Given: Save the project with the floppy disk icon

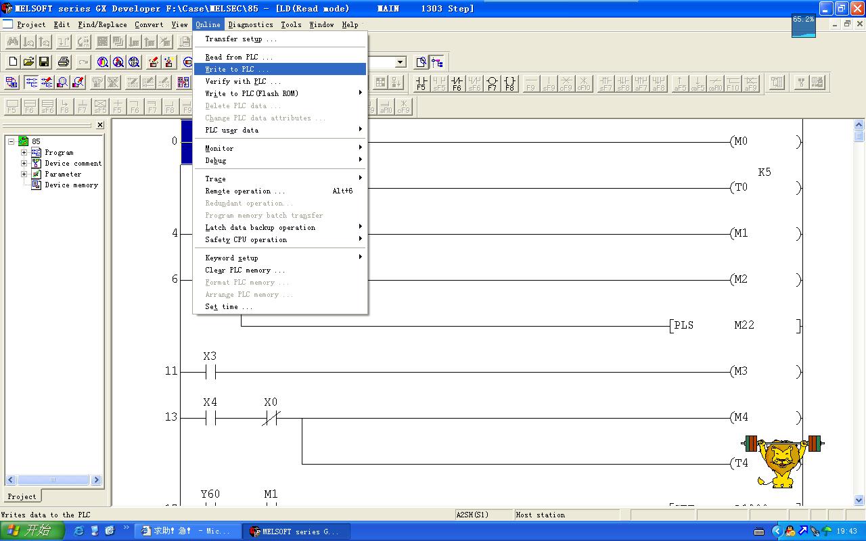Looking at the screenshot, I should (44, 62).
